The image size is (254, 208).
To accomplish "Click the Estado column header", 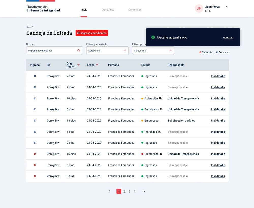I will pyautogui.click(x=146, y=65).
